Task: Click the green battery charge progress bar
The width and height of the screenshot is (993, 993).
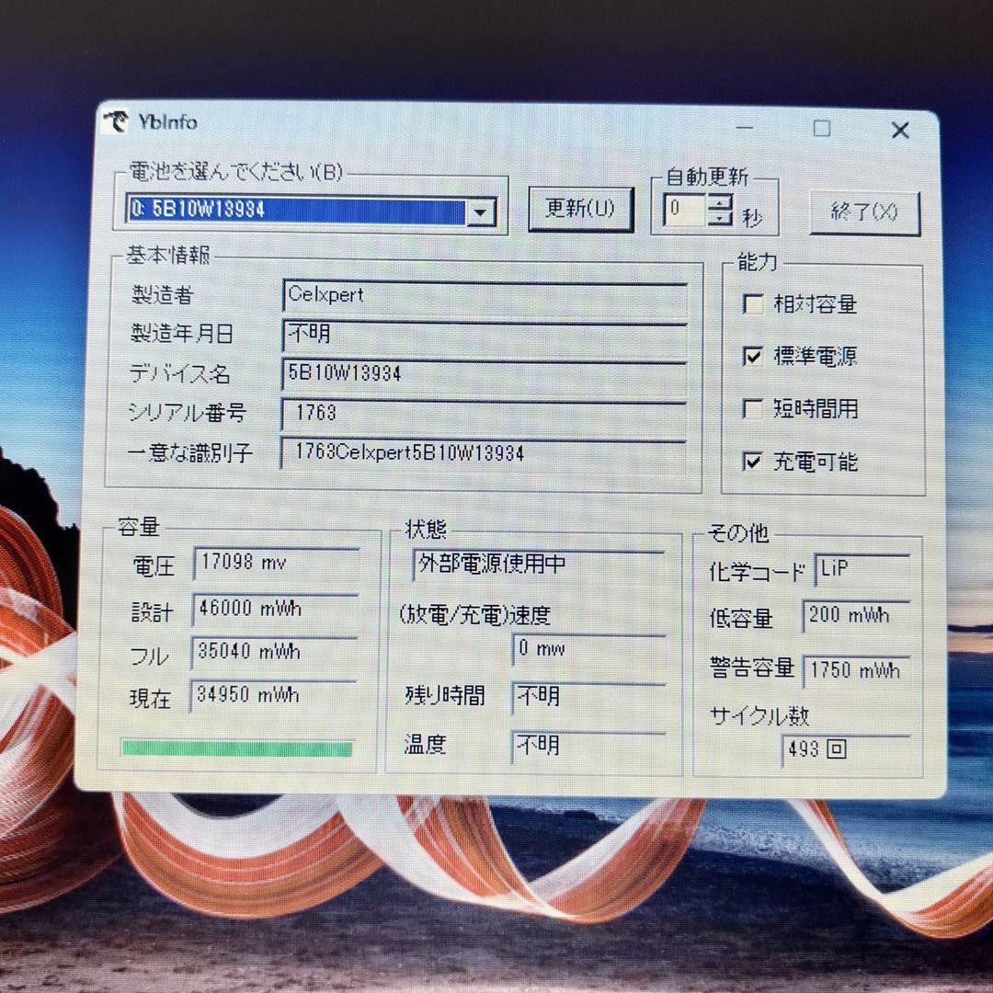Action: pos(236,748)
